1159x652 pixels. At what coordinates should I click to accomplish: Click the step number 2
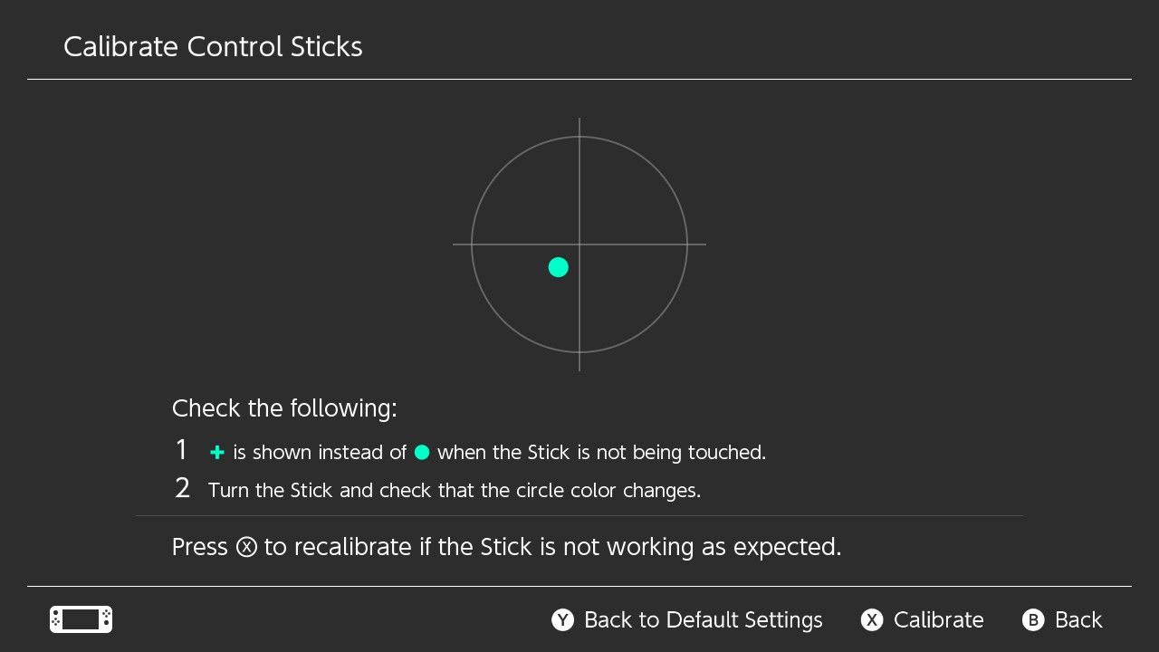click(182, 489)
